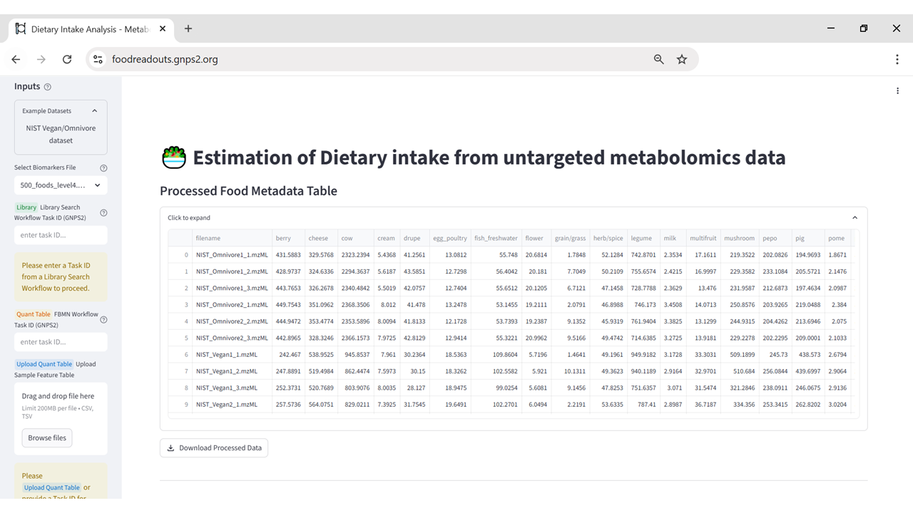Click the Browse files button
The image size is (913, 513).
(47, 438)
